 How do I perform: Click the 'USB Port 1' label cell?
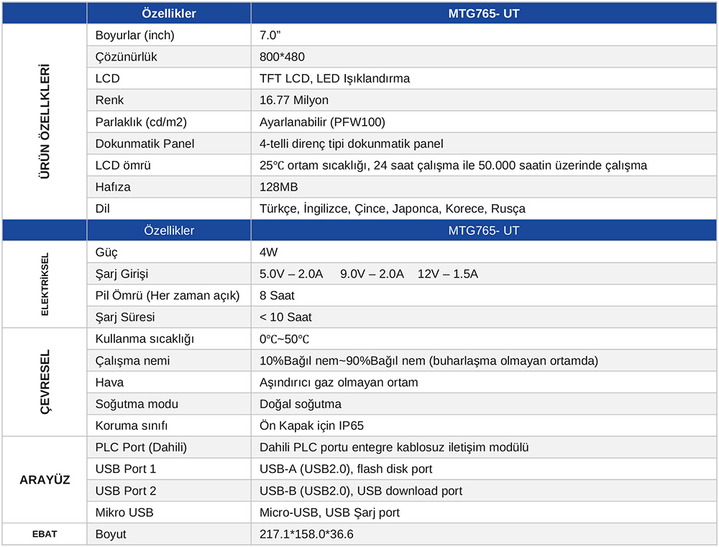click(126, 469)
